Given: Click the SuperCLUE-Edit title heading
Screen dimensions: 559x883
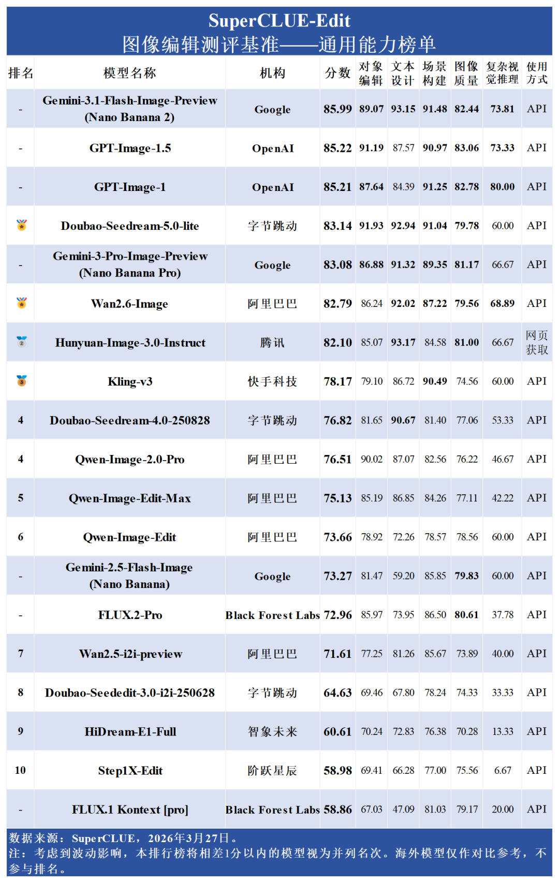Looking at the screenshot, I should tap(279, 21).
